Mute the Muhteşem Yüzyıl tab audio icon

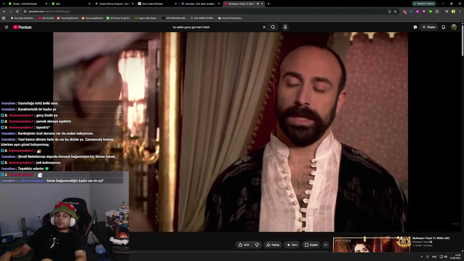(258, 4)
